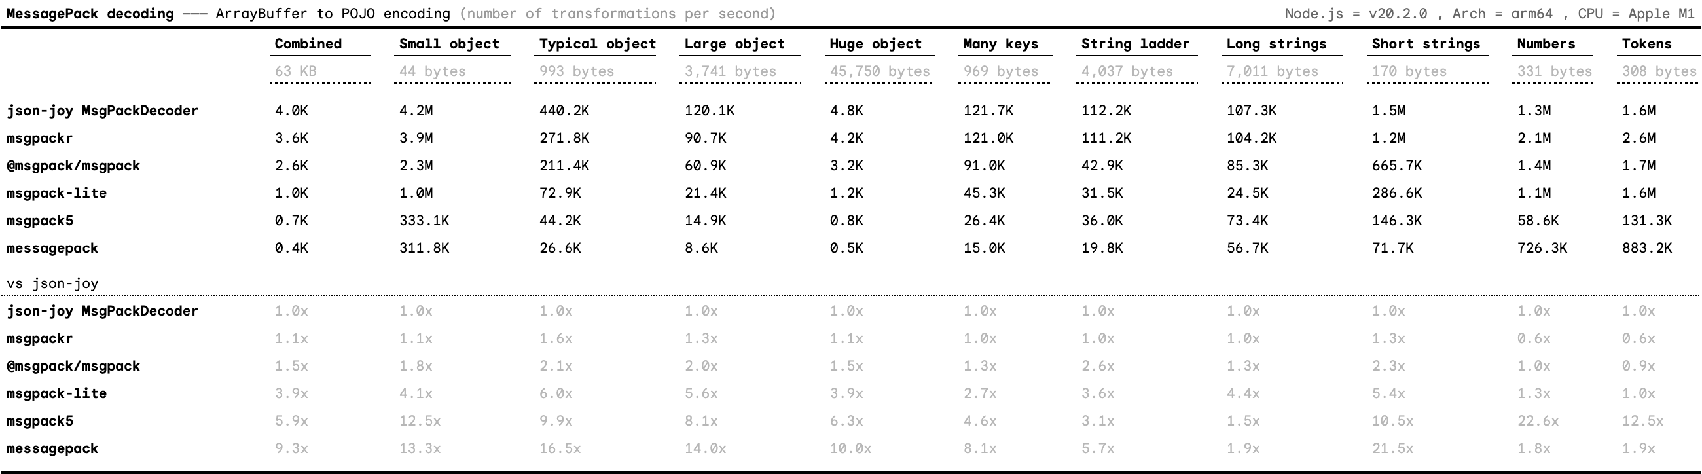This screenshot has height=474, width=1702.
Task: Select the "Huge object" column header
Action: tap(875, 44)
